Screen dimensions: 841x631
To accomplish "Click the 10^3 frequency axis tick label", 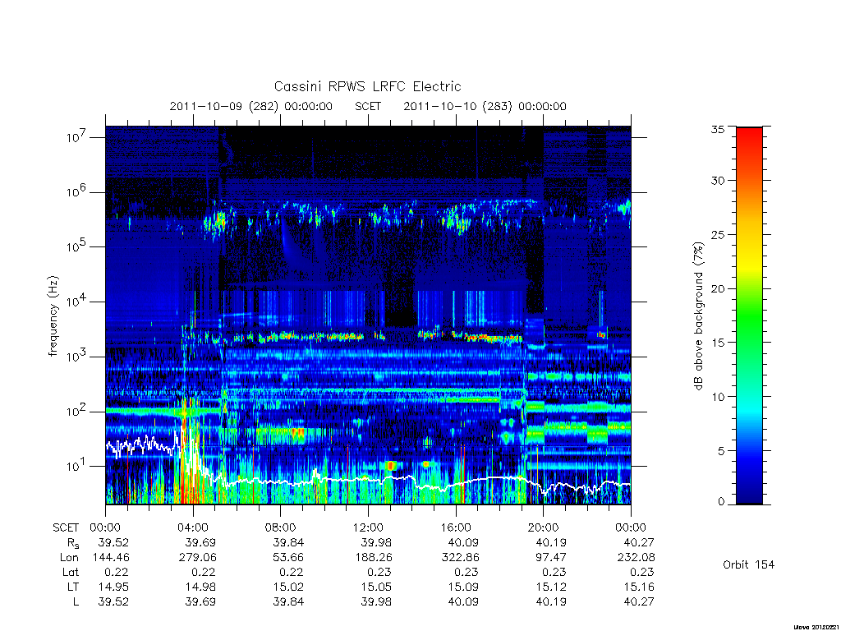I will [x=78, y=357].
